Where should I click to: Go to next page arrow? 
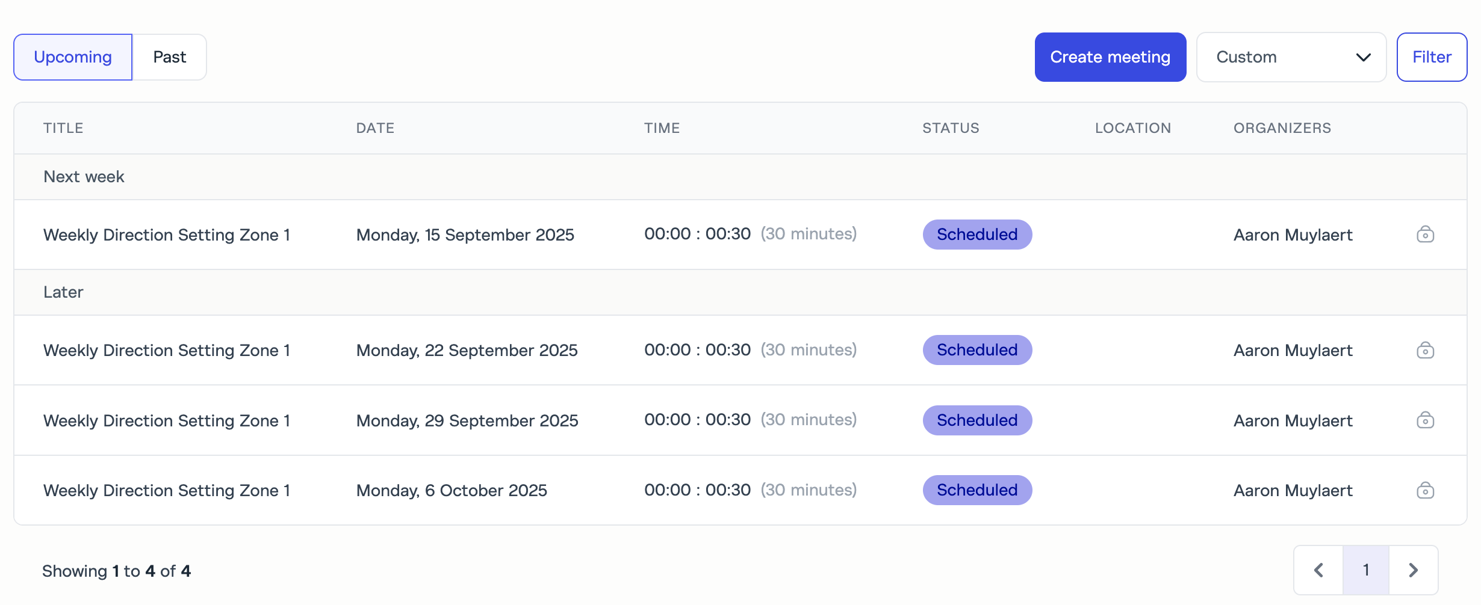1413,570
